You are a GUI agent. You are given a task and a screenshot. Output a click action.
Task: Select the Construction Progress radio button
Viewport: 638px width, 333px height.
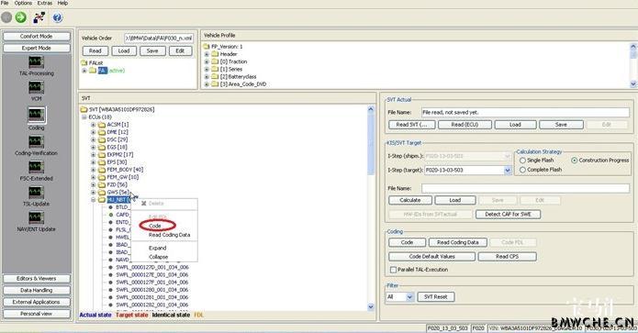[x=574, y=161]
